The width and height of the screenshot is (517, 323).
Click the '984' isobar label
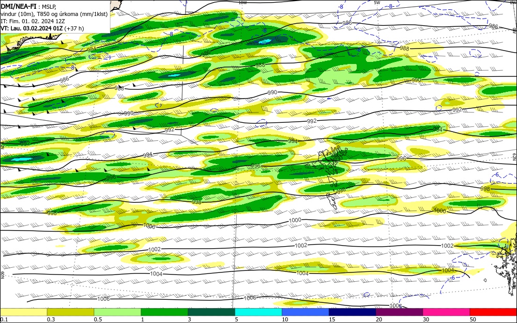pos(92,50)
